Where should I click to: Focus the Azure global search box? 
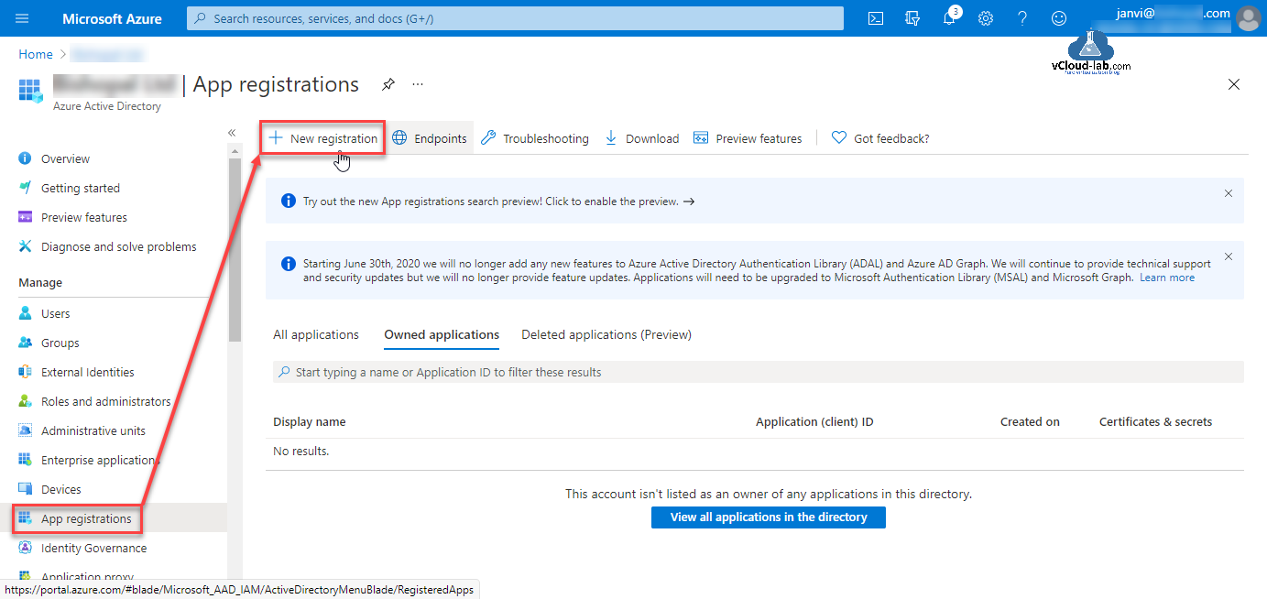pyautogui.click(x=515, y=18)
